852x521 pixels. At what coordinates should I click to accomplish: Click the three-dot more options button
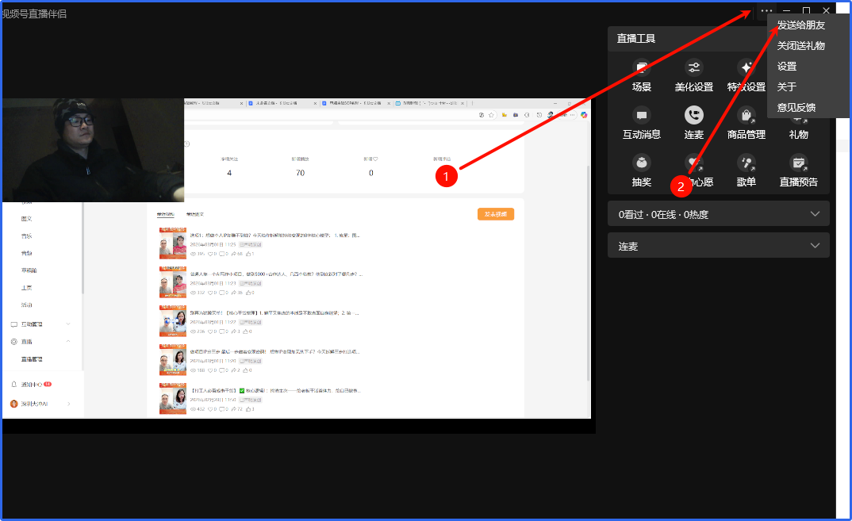(766, 11)
